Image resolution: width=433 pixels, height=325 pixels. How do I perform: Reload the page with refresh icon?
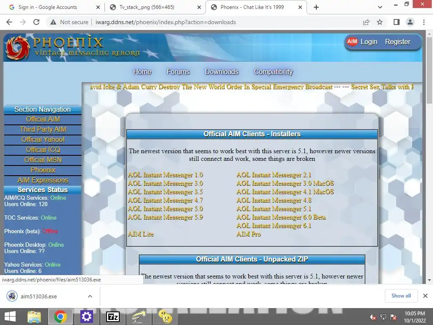click(x=36, y=22)
